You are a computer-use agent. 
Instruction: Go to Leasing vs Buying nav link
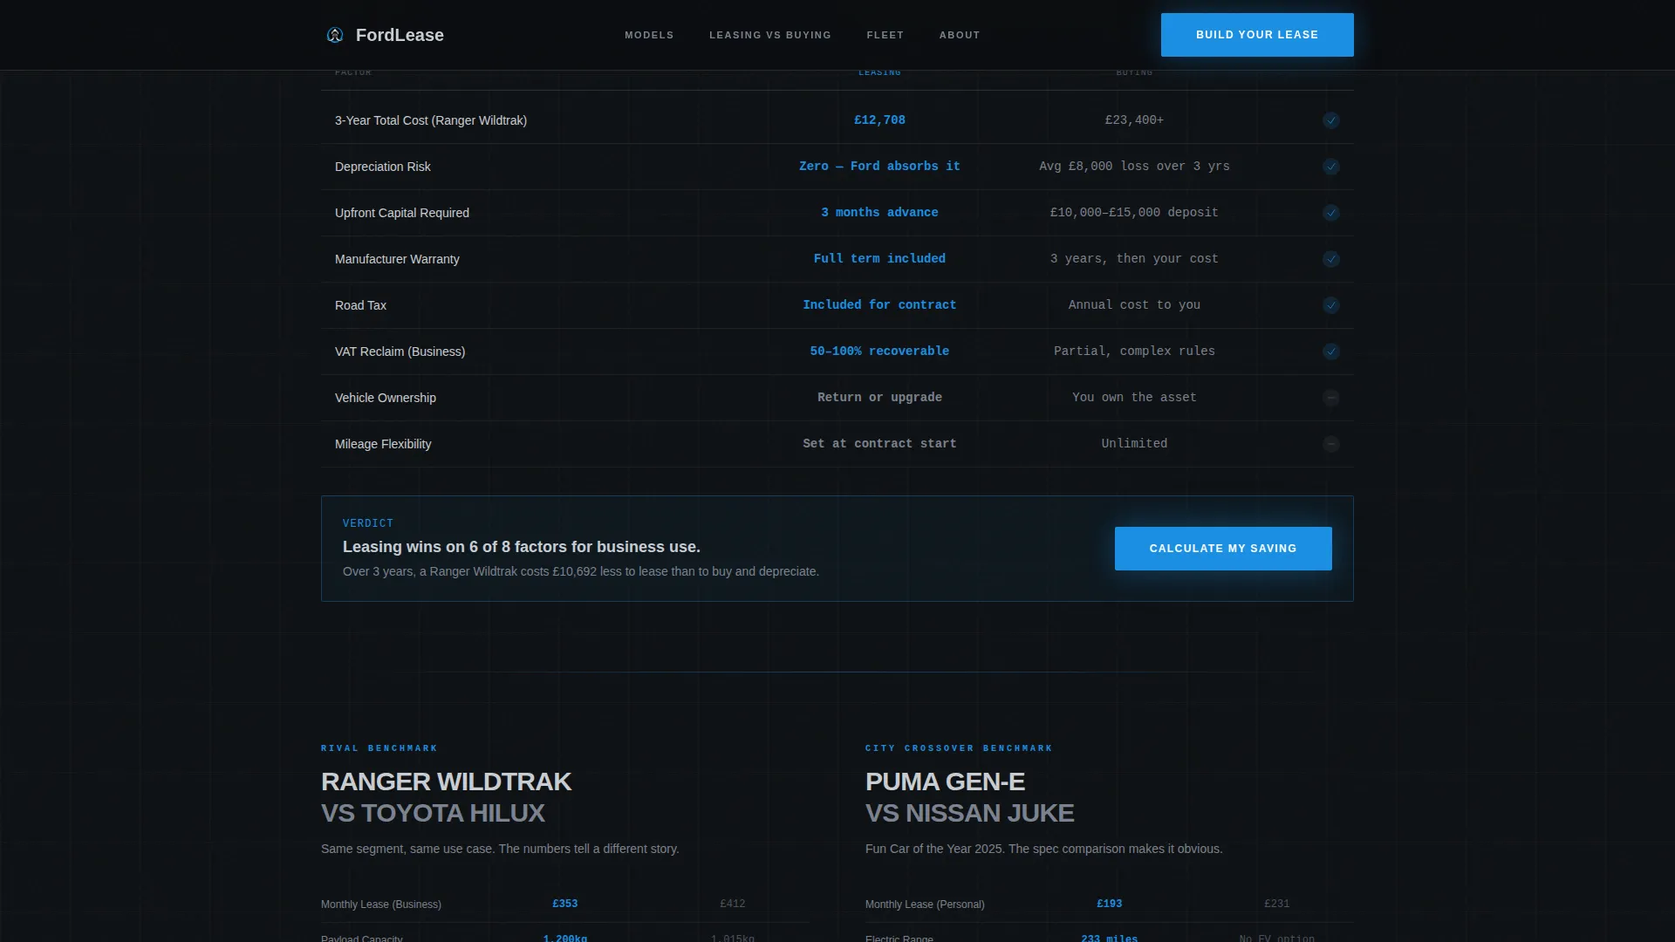coord(770,35)
